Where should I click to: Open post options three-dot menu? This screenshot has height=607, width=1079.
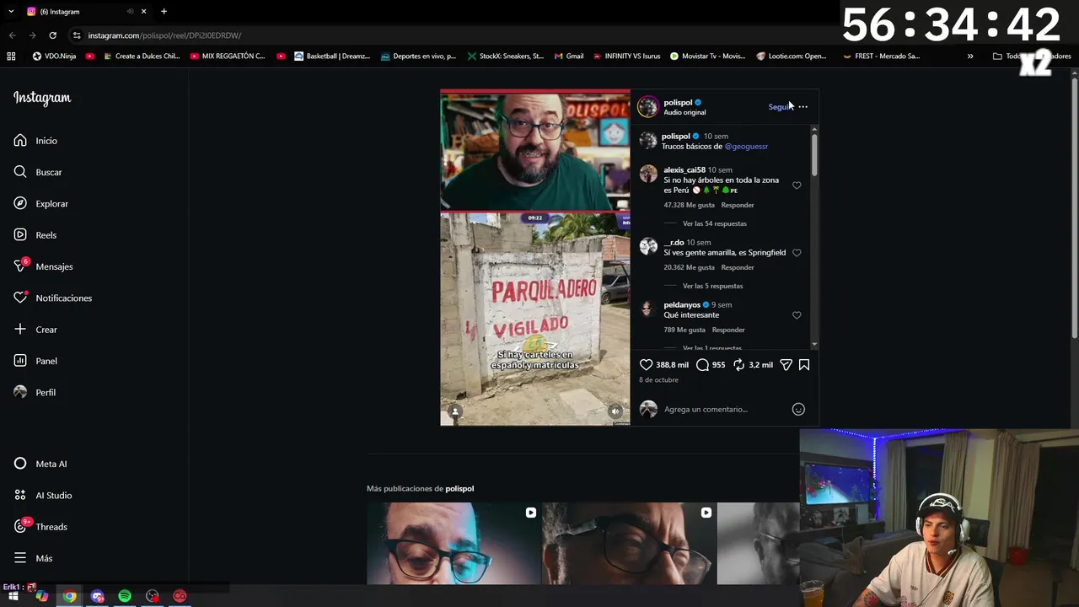coord(803,107)
